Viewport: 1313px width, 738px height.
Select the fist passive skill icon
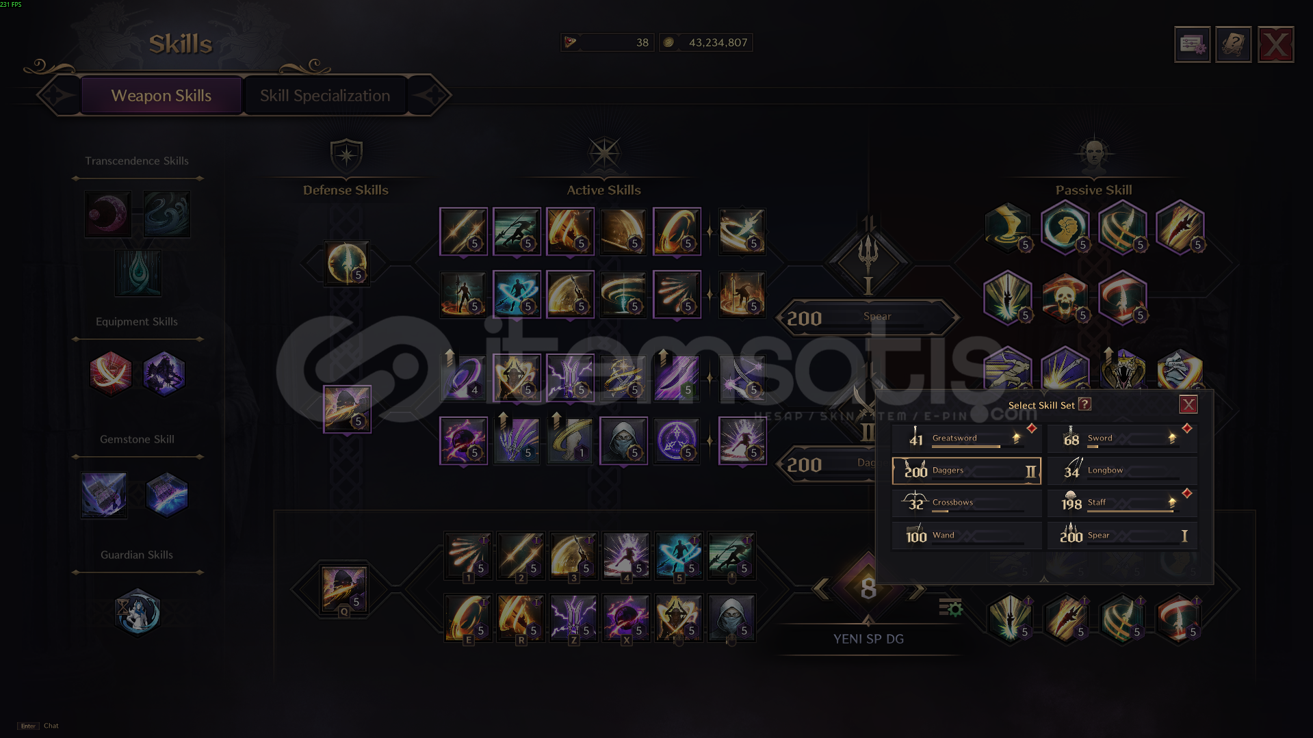[1065, 228]
